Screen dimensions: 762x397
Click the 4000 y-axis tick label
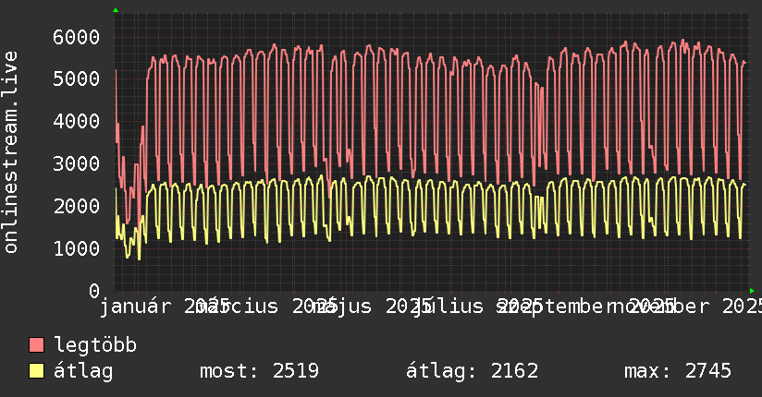click(74, 122)
